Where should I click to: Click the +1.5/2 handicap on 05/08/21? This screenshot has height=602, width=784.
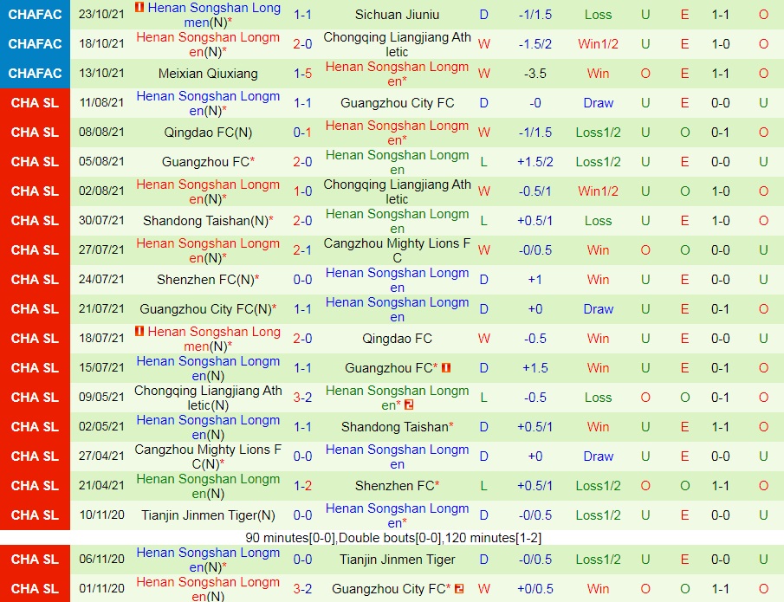pos(535,161)
